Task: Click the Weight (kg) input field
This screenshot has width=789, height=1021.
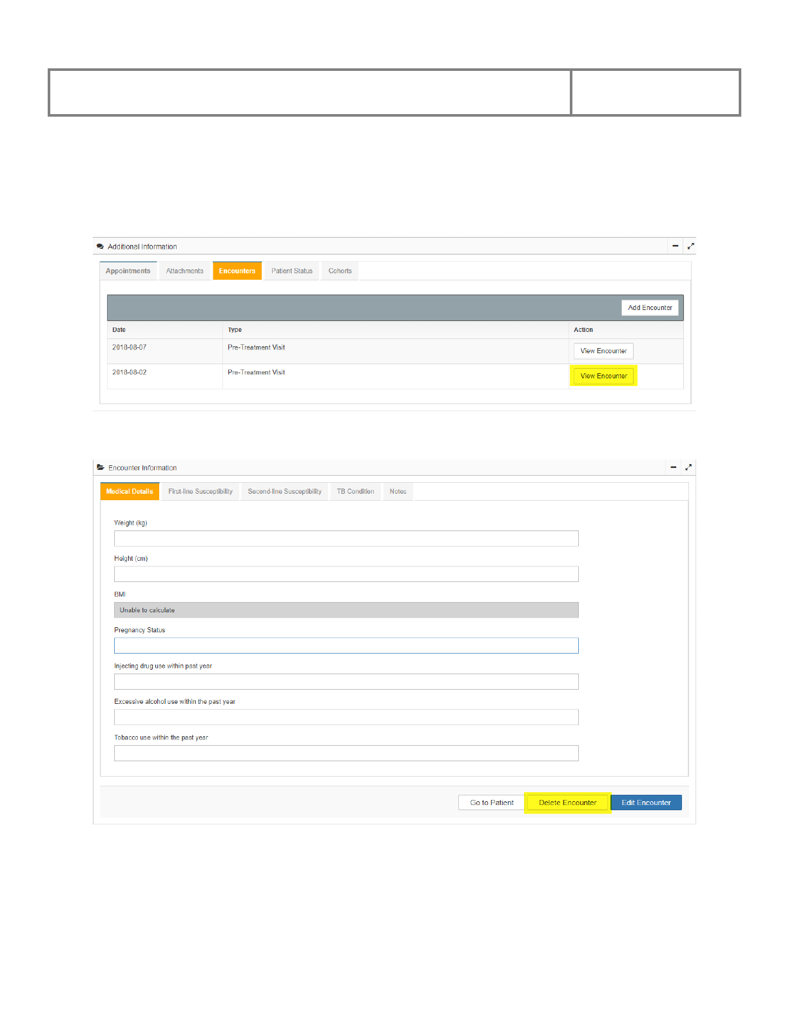Action: [346, 538]
